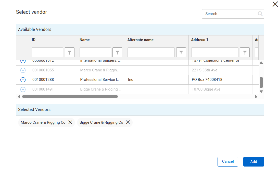
Task: Click the horizontal scrollbar thumb
Action: coord(70,97)
